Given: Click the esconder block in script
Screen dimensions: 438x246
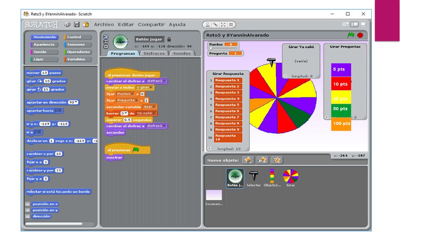Looking at the screenshot, I should [115, 132].
